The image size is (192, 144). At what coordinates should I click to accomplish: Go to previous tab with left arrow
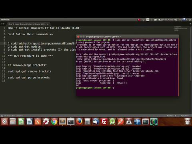(x=2, y=24)
